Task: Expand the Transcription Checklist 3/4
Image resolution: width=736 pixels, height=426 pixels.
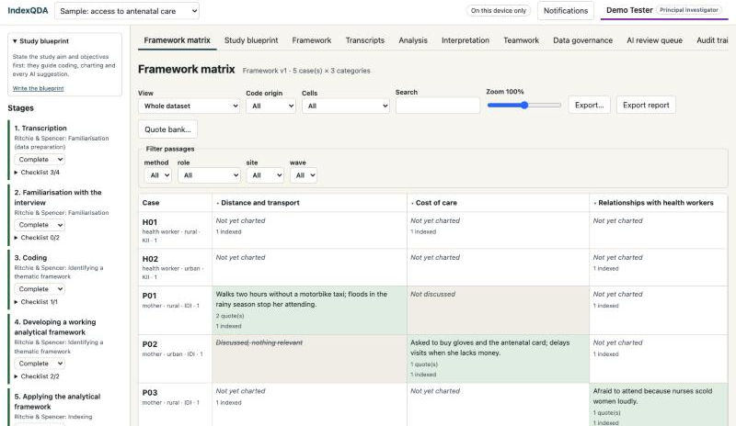Action: 37,173
